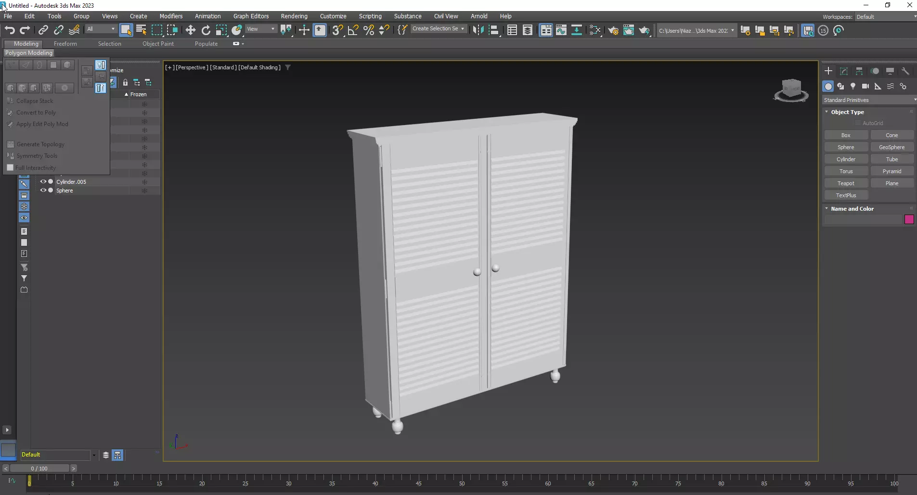The image size is (917, 495).
Task: Hide the Sphere object via eye icon
Action: (43, 190)
